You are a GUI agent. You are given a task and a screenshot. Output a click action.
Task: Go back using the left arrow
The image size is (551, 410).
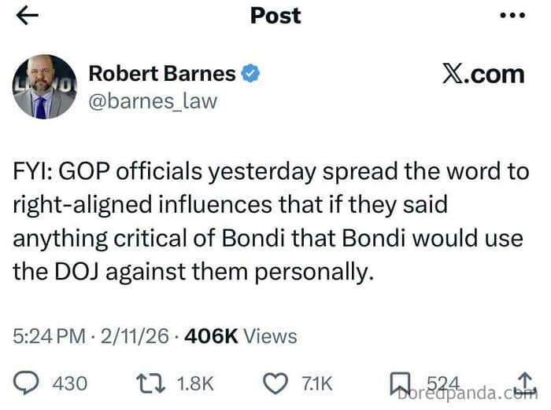pyautogui.click(x=27, y=16)
